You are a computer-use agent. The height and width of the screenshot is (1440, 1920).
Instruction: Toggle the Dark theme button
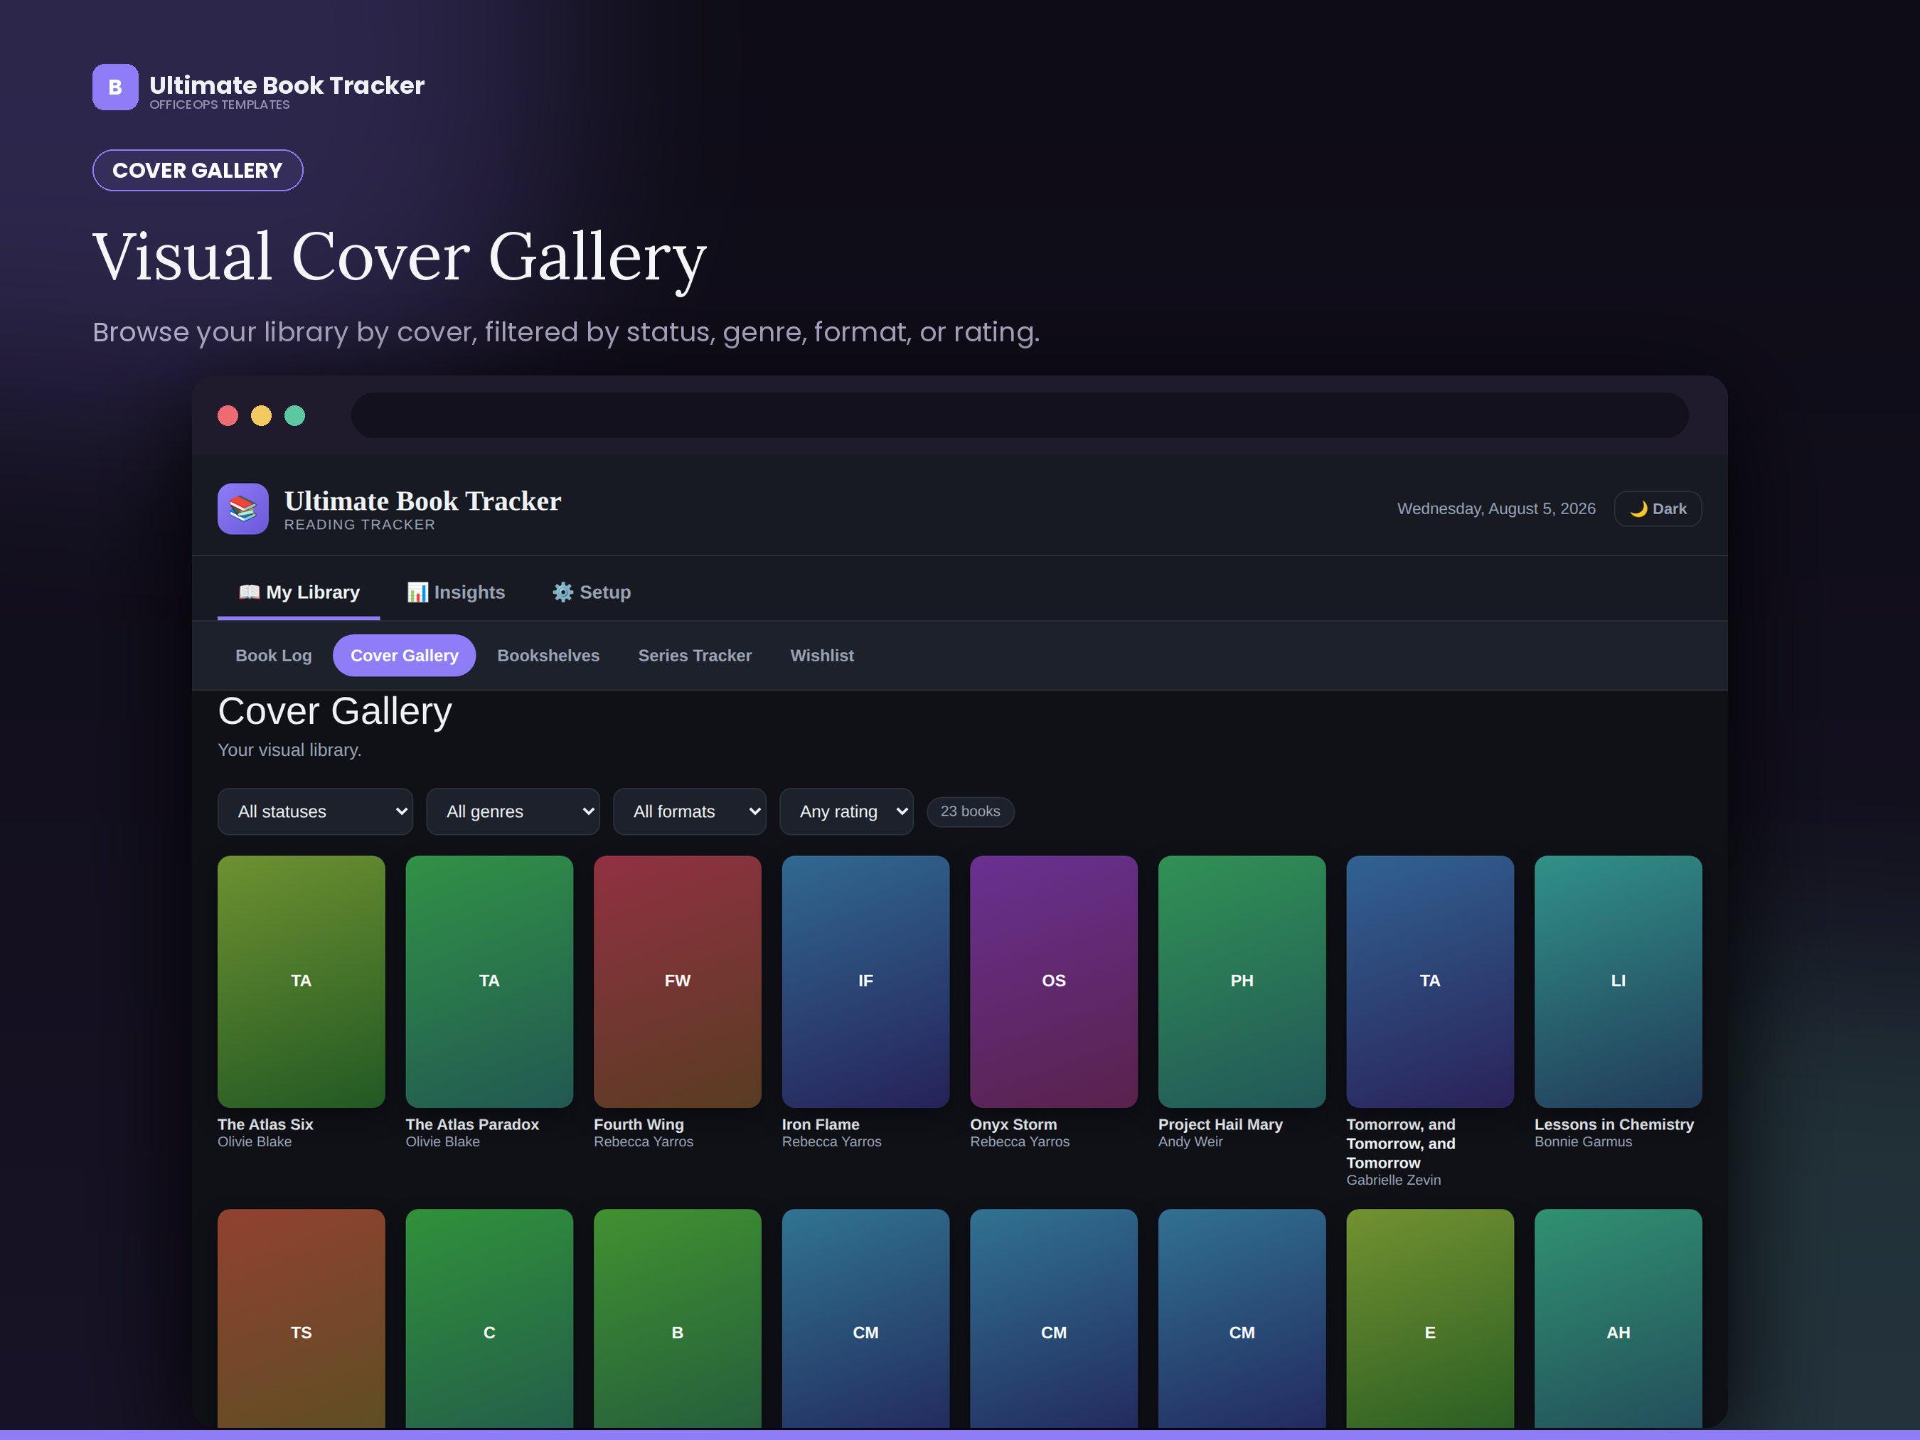[x=1658, y=508]
